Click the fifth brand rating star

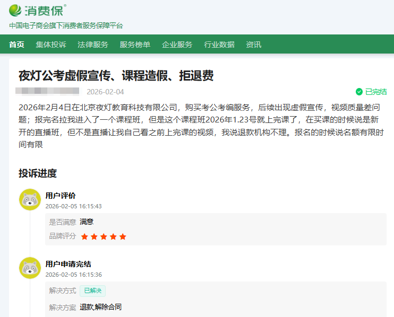click(x=123, y=236)
